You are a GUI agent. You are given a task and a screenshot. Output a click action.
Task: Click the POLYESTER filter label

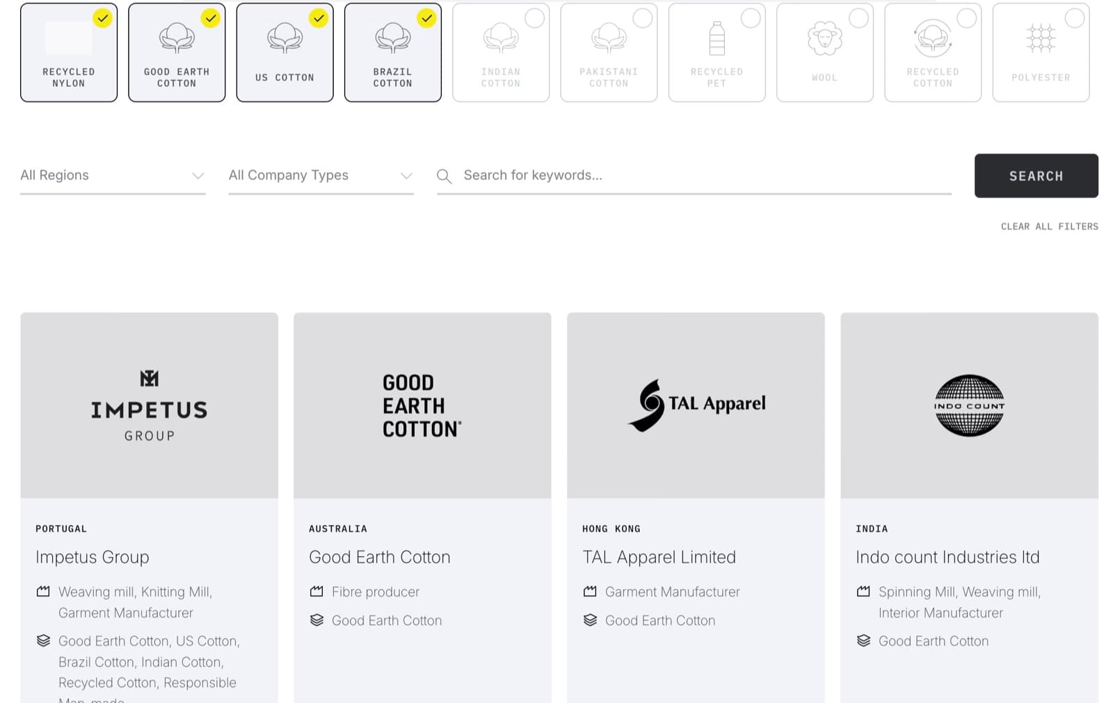tap(1041, 77)
